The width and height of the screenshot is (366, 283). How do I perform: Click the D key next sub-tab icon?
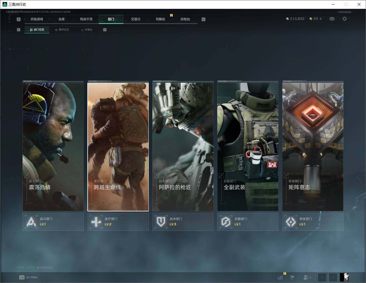pos(105,30)
